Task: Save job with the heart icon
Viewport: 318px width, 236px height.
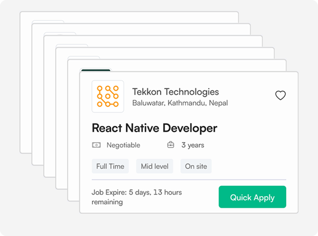Action: pyautogui.click(x=281, y=96)
